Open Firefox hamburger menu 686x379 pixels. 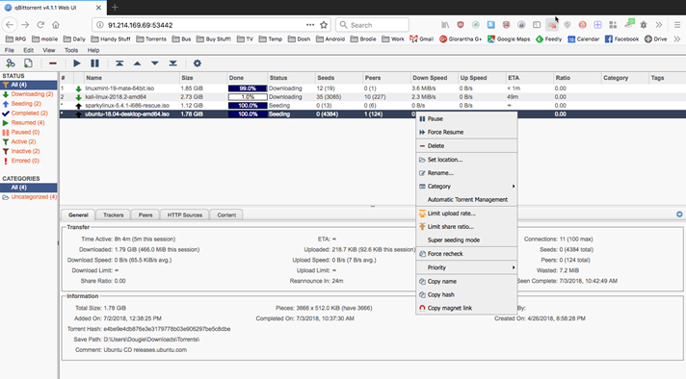click(x=676, y=25)
